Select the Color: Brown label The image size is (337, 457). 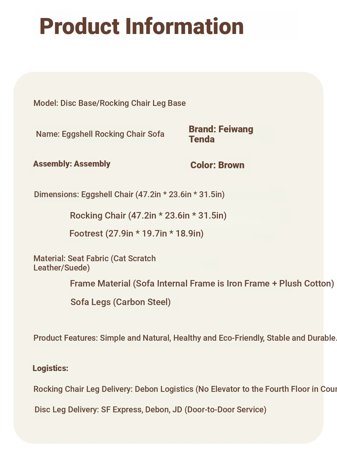click(x=217, y=165)
